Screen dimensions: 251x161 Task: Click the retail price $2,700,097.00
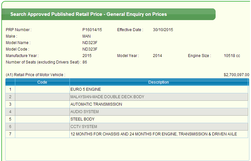pos(236,75)
